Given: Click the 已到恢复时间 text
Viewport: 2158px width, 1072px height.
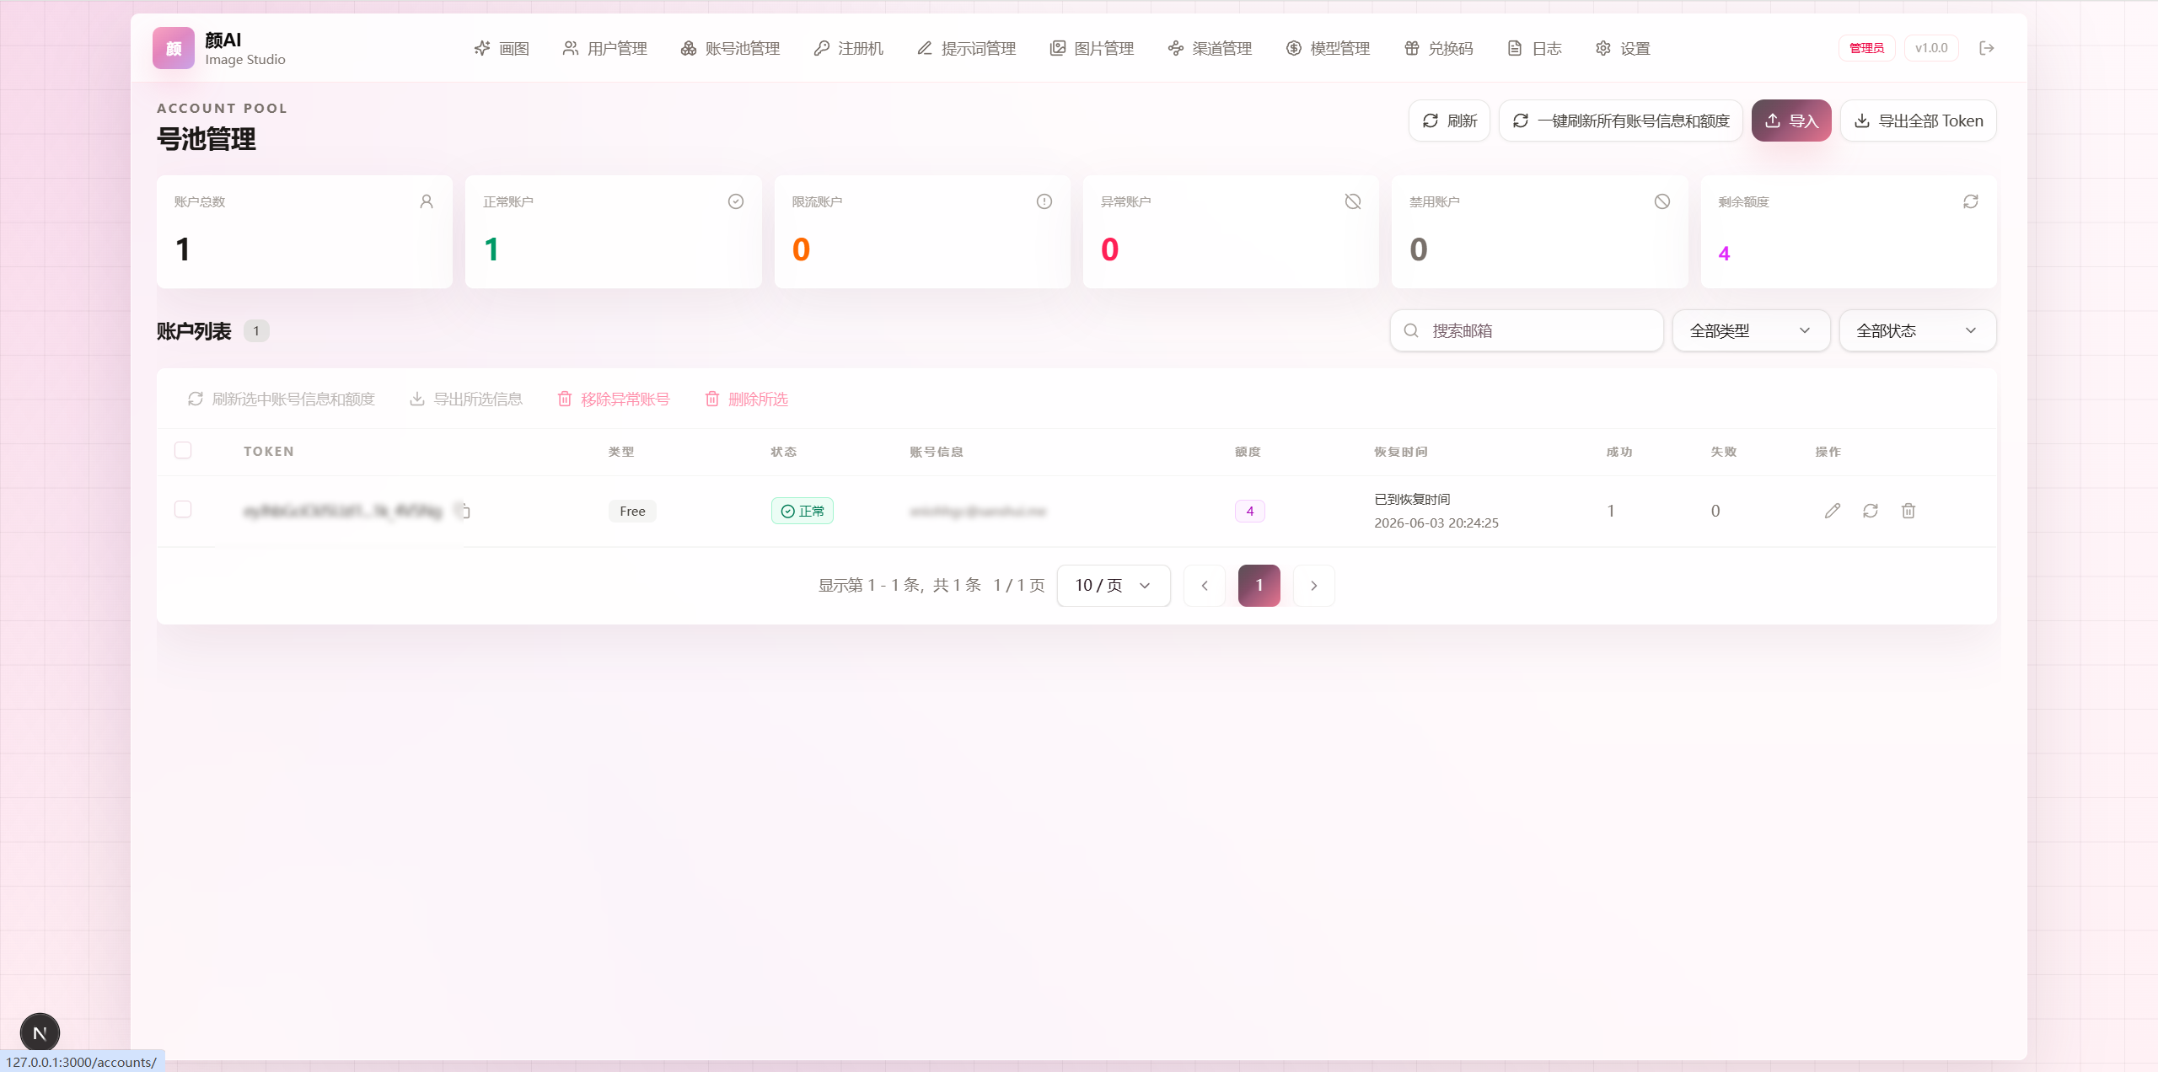Looking at the screenshot, I should pos(1412,499).
